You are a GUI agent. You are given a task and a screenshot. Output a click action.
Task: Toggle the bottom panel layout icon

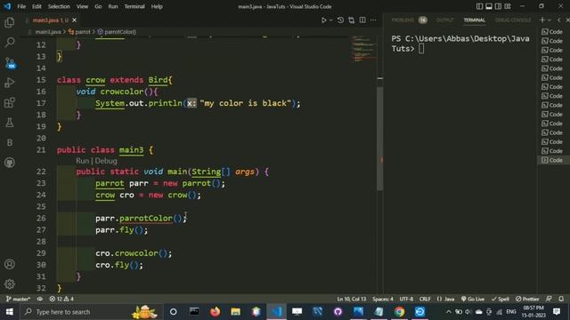coord(489,6)
